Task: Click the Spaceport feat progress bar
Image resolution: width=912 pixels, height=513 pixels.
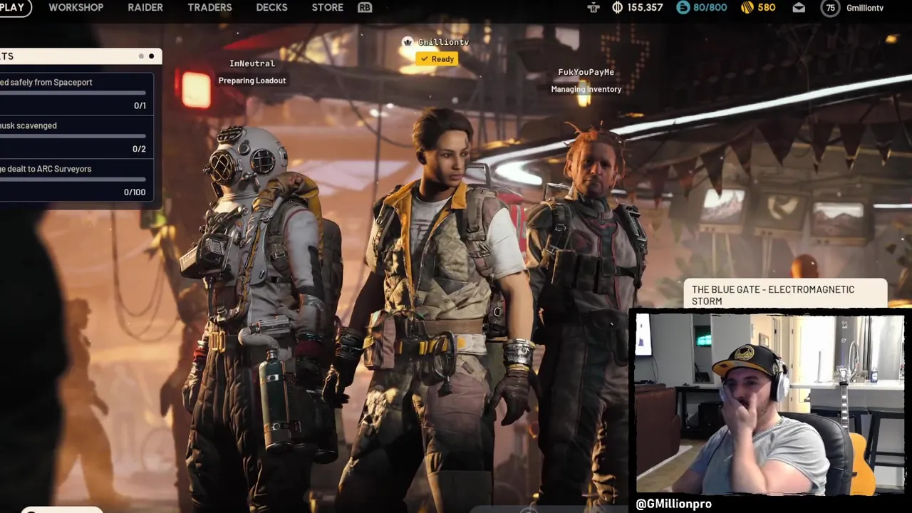Action: click(73, 93)
